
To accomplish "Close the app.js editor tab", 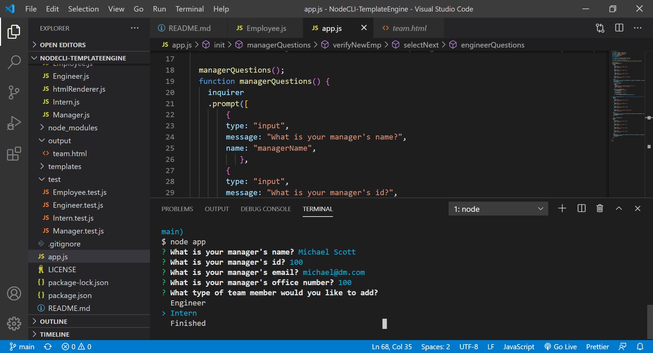I will [x=364, y=28].
